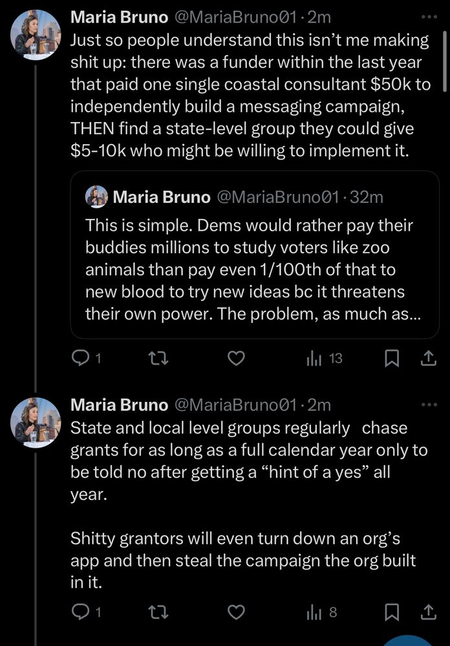Bookmark the first tweet about the funder
Image resolution: width=450 pixels, height=646 pixels.
(x=392, y=359)
